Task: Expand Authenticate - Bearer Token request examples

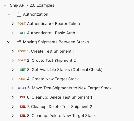Action: [13, 24]
